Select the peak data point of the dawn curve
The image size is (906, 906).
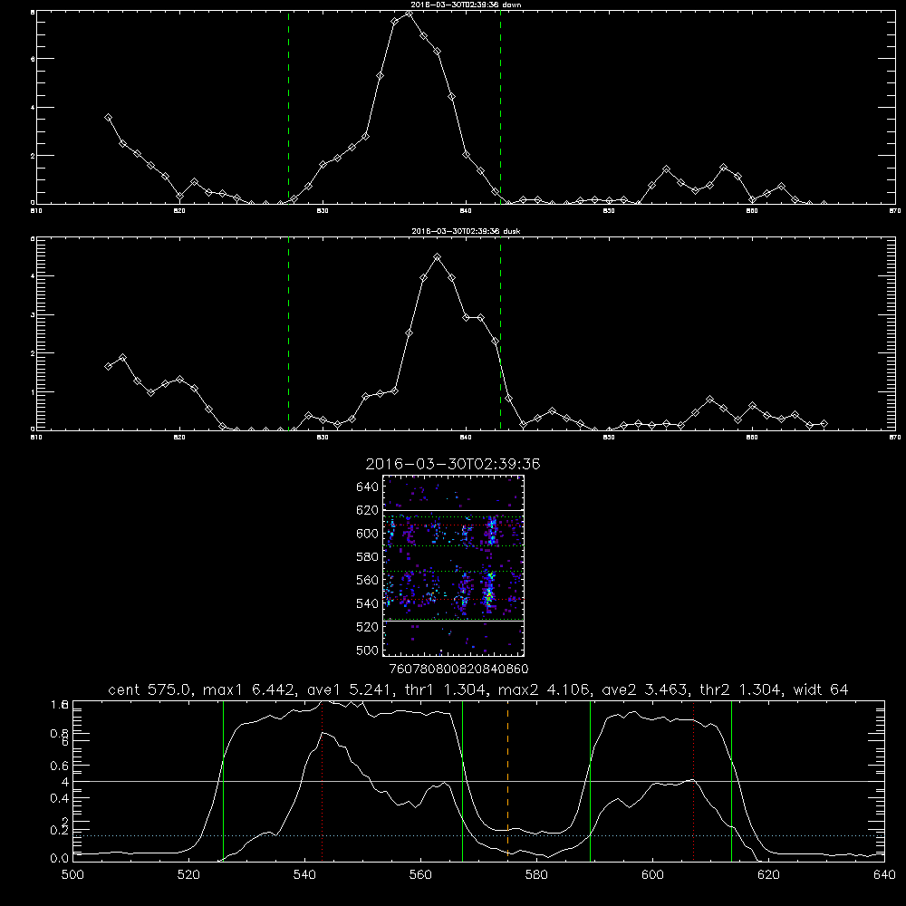[x=410, y=13]
